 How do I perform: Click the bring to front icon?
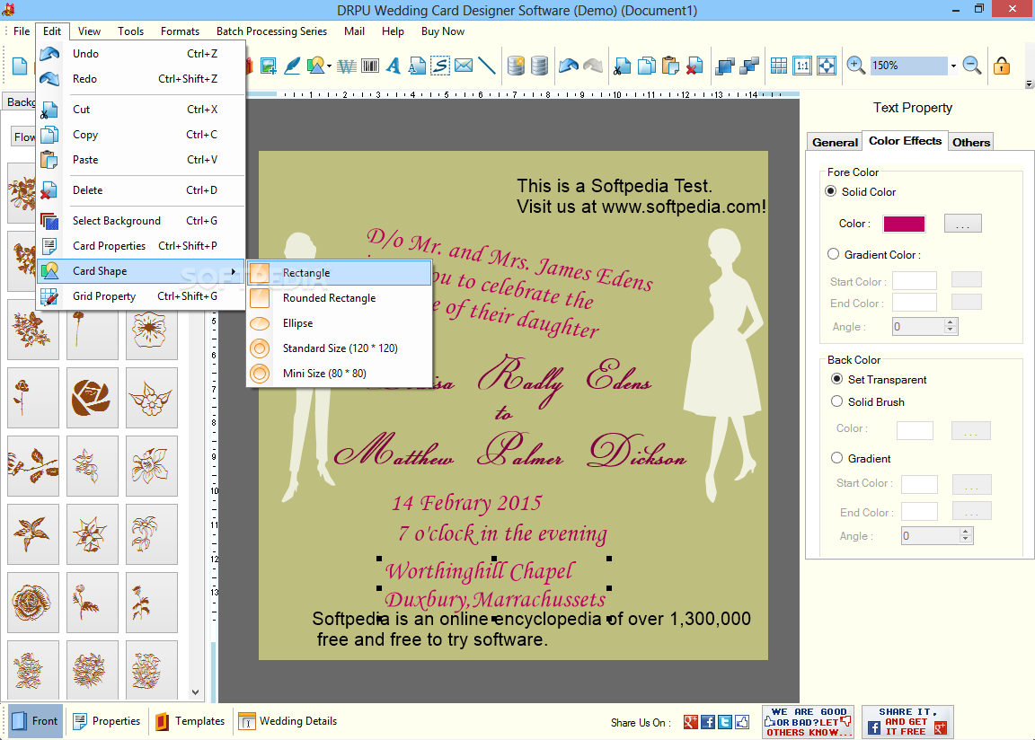(x=725, y=66)
